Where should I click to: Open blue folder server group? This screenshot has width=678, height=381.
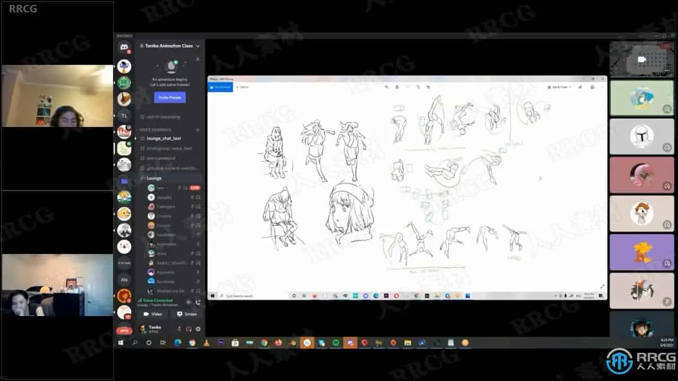(x=124, y=181)
